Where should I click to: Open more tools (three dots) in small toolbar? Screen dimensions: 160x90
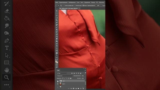57,57
